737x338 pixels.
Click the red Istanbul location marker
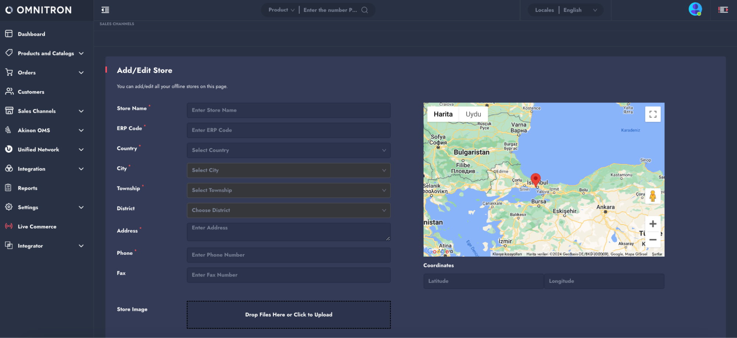(x=535, y=179)
